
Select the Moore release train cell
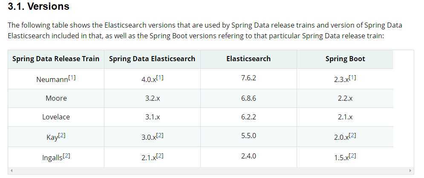point(56,98)
